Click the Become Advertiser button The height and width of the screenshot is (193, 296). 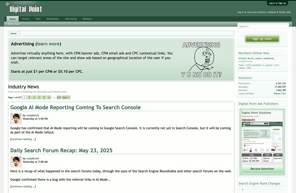262,169
